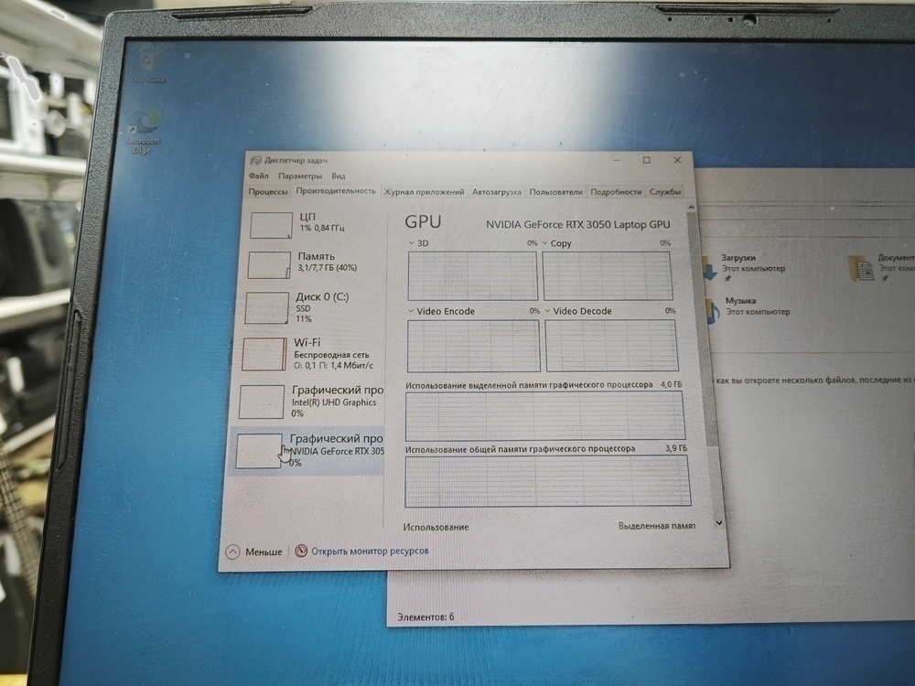Click the Video Encode utilization graph
Viewport: 915px width, 686px height.
point(473,346)
